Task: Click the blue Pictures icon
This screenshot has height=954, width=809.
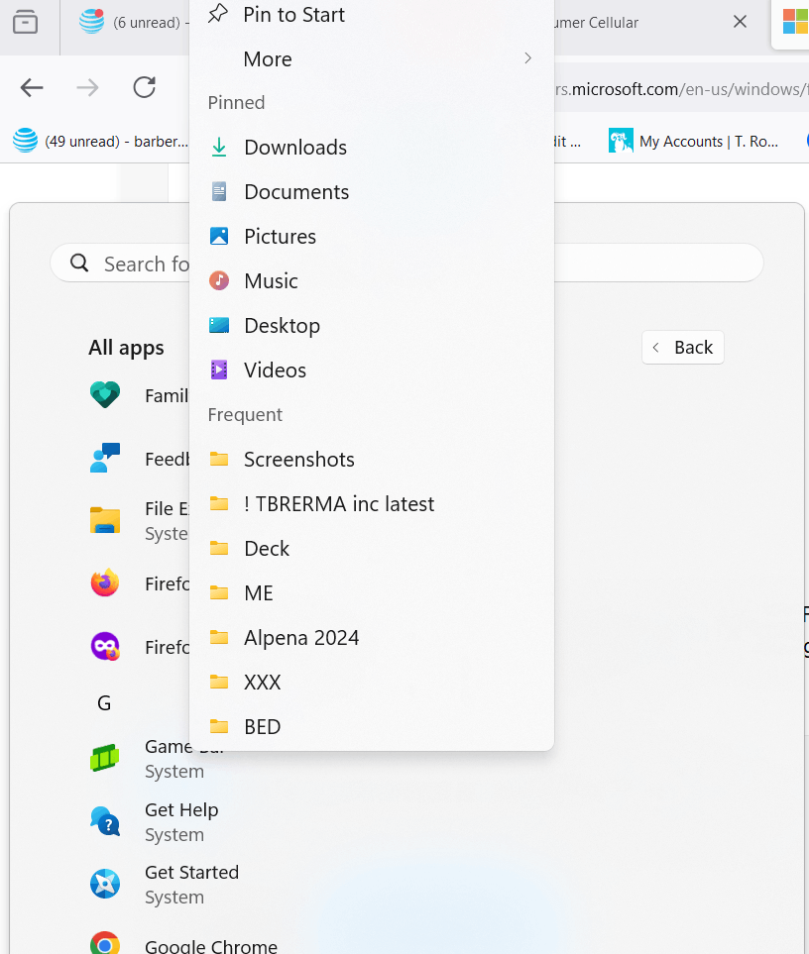Action: point(219,236)
